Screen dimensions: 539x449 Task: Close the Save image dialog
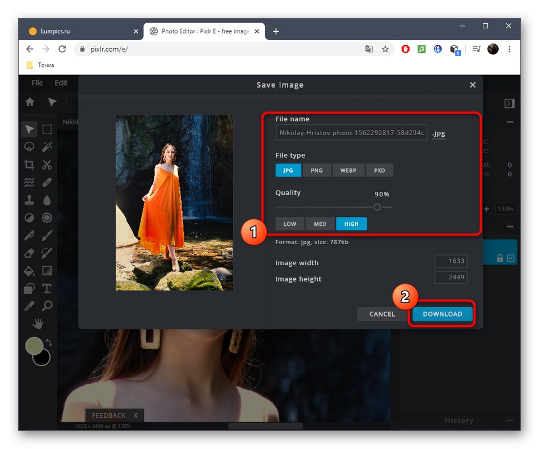[473, 85]
